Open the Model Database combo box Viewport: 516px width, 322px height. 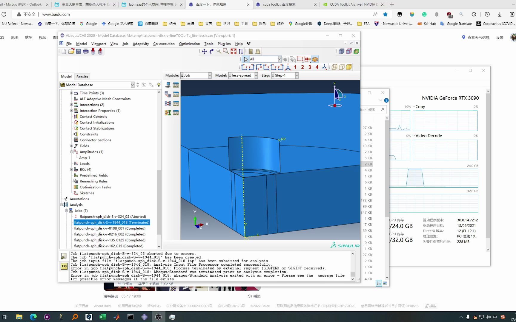click(97, 85)
